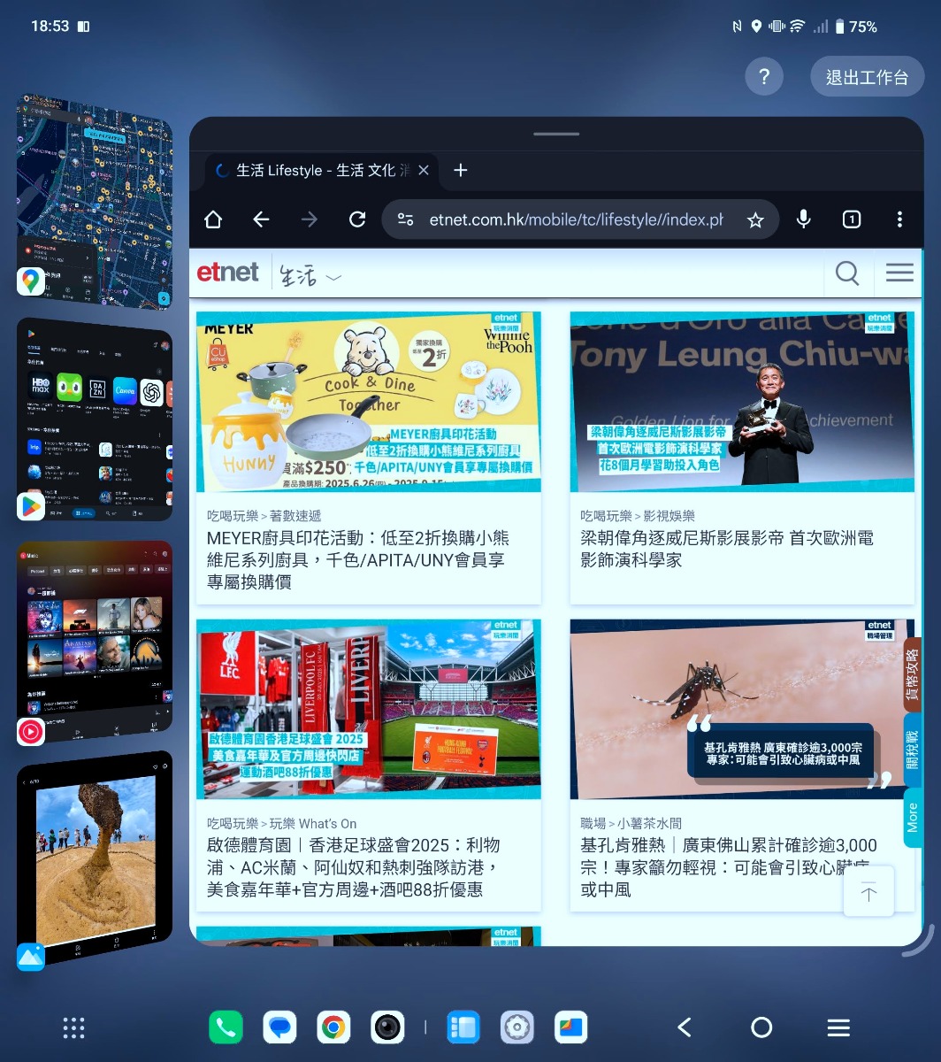Open Chrome three-dot overflow menu
The image size is (941, 1062).
(x=899, y=219)
